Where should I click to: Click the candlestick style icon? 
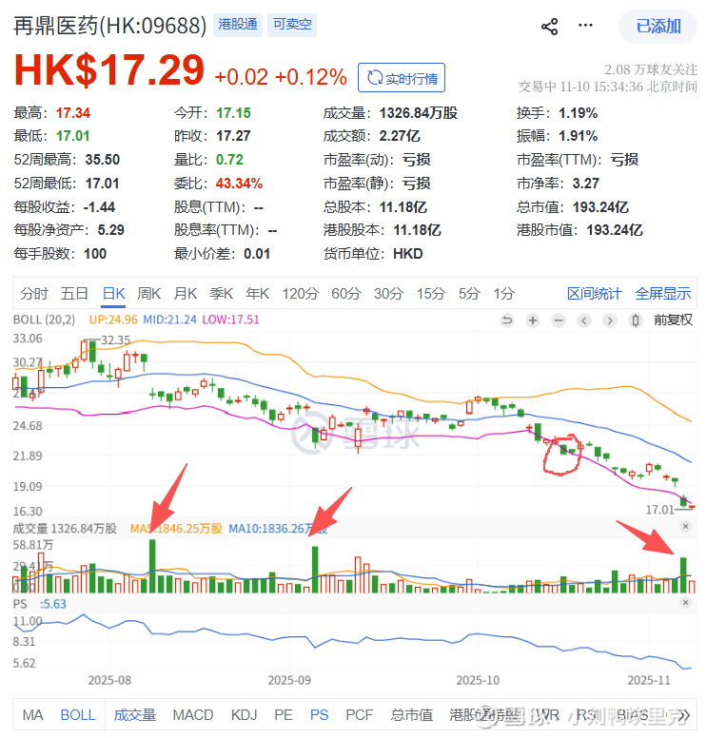point(636,320)
